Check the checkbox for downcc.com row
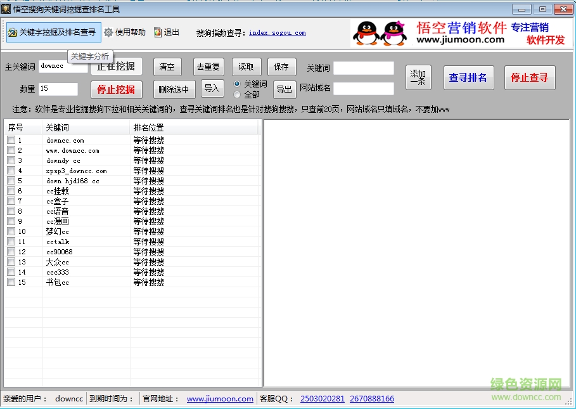The height and width of the screenshot is (409, 576). coord(10,140)
